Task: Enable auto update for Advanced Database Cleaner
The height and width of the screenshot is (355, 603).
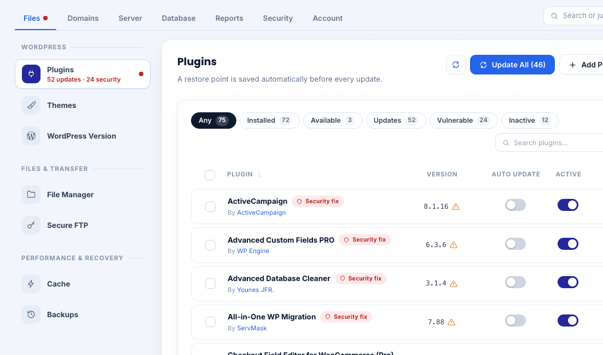Action: (x=515, y=282)
